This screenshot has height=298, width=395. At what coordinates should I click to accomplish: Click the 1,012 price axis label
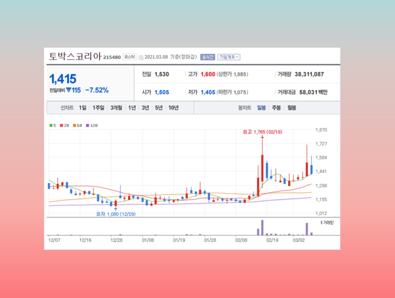321,213
